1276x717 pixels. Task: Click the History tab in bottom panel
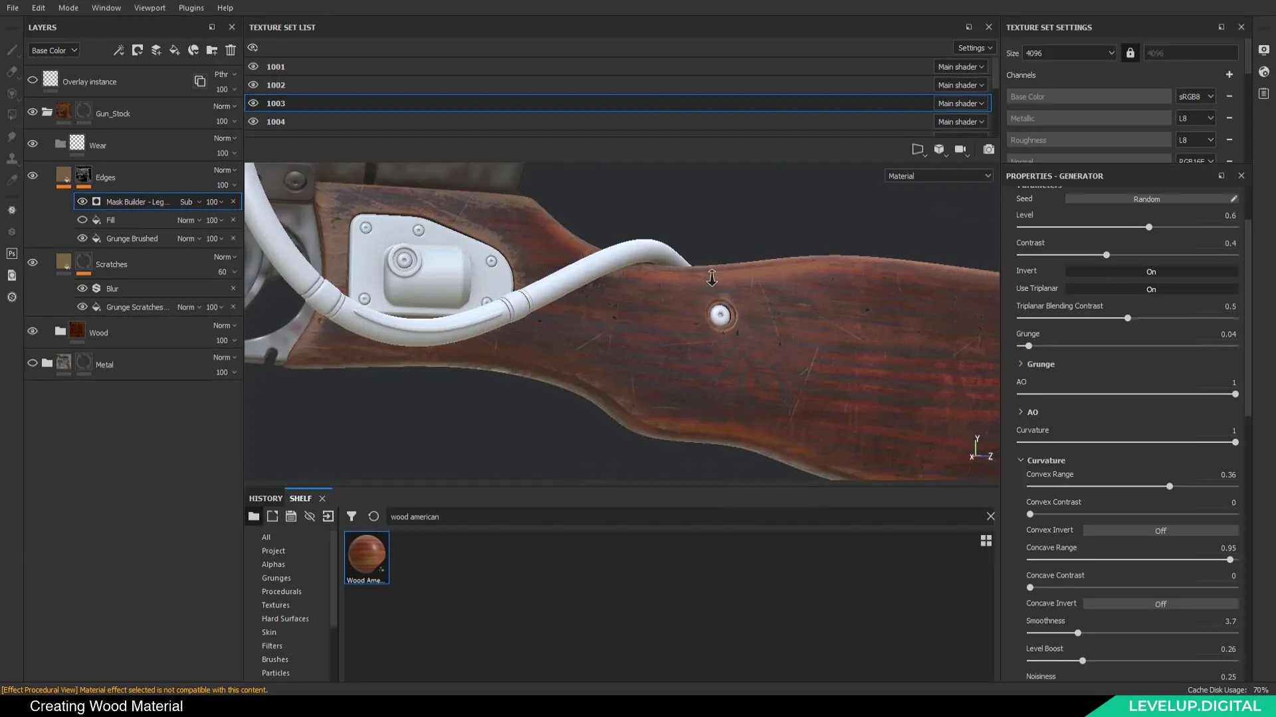pyautogui.click(x=265, y=498)
